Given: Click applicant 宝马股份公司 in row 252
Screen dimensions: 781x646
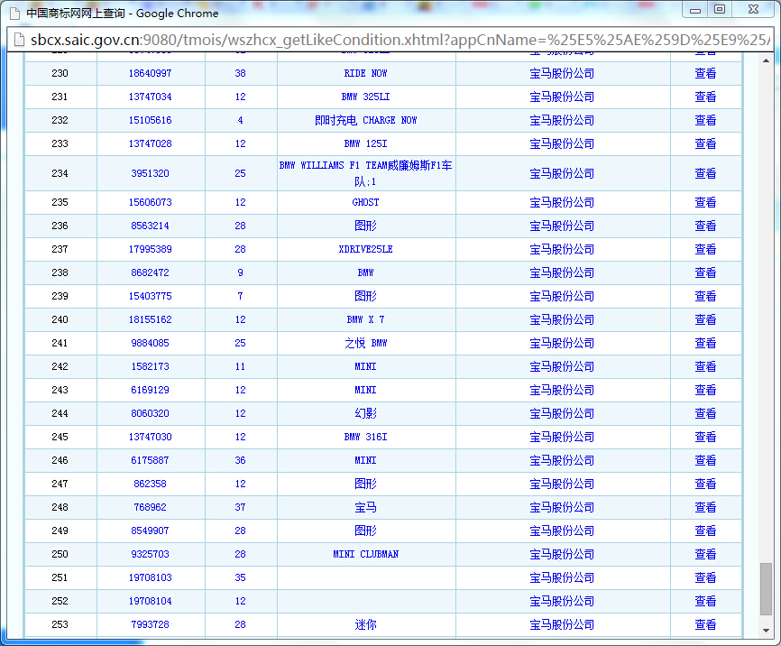Looking at the screenshot, I should 562,601.
